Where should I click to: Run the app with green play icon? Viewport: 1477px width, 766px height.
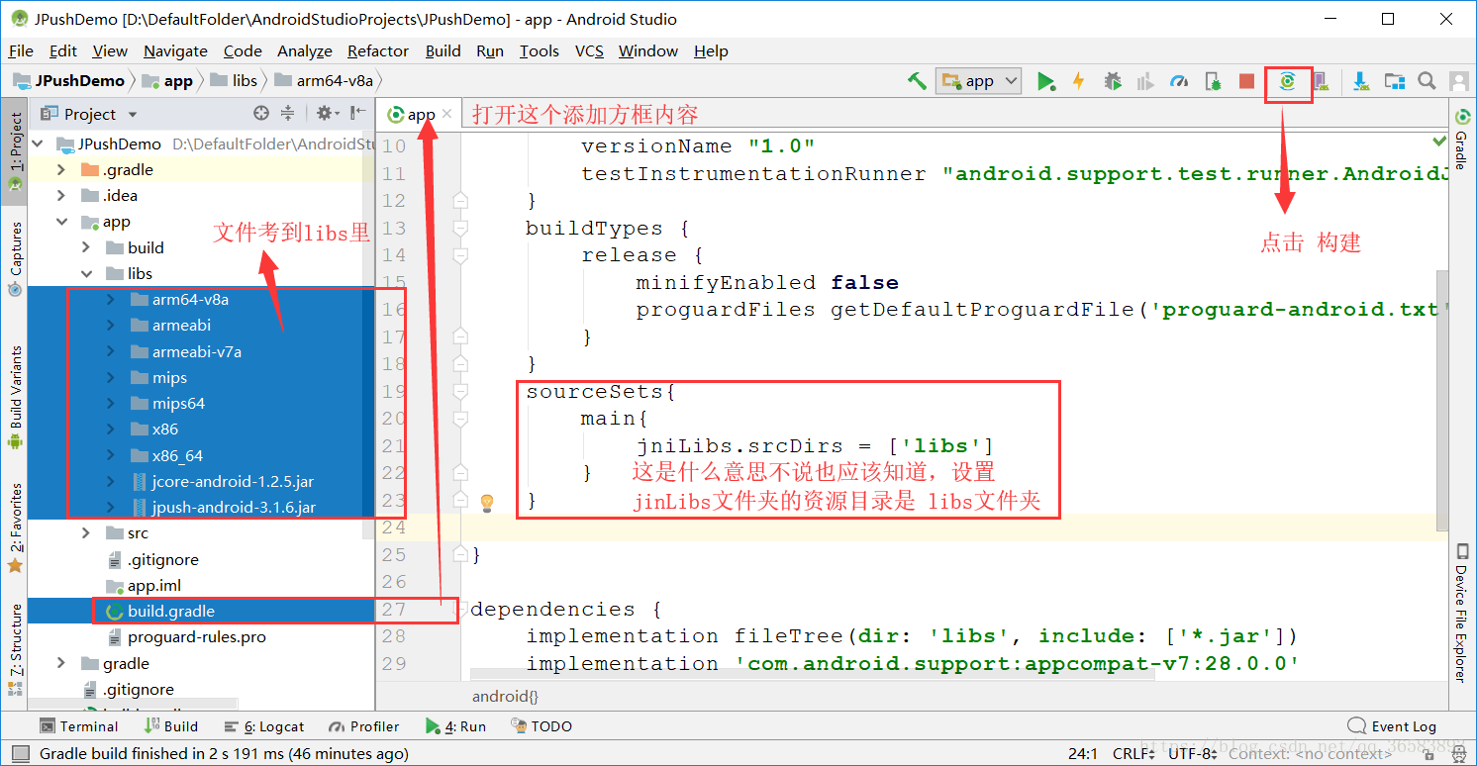(1045, 81)
